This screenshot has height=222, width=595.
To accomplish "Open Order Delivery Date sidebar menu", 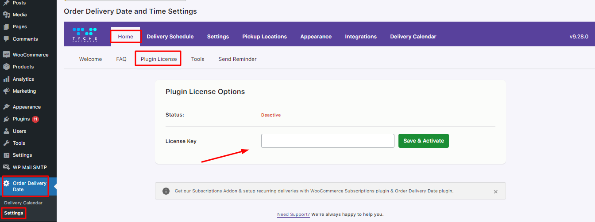I will (28, 186).
